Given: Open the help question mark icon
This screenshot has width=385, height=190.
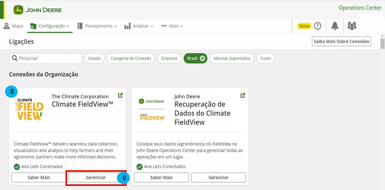Looking at the screenshot, I should pos(318,26).
